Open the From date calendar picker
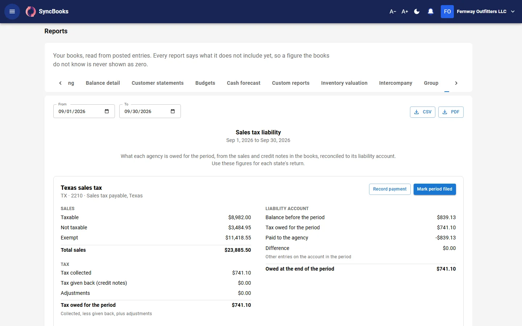The height and width of the screenshot is (326, 522). (107, 111)
